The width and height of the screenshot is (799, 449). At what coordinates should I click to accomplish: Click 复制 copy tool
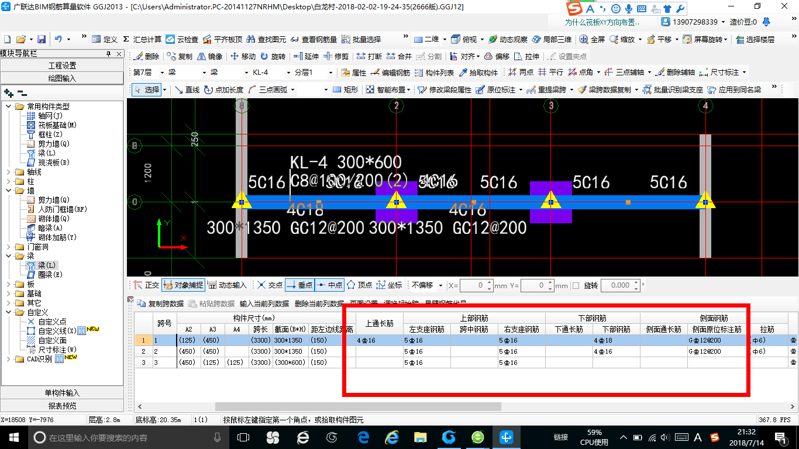pyautogui.click(x=180, y=56)
